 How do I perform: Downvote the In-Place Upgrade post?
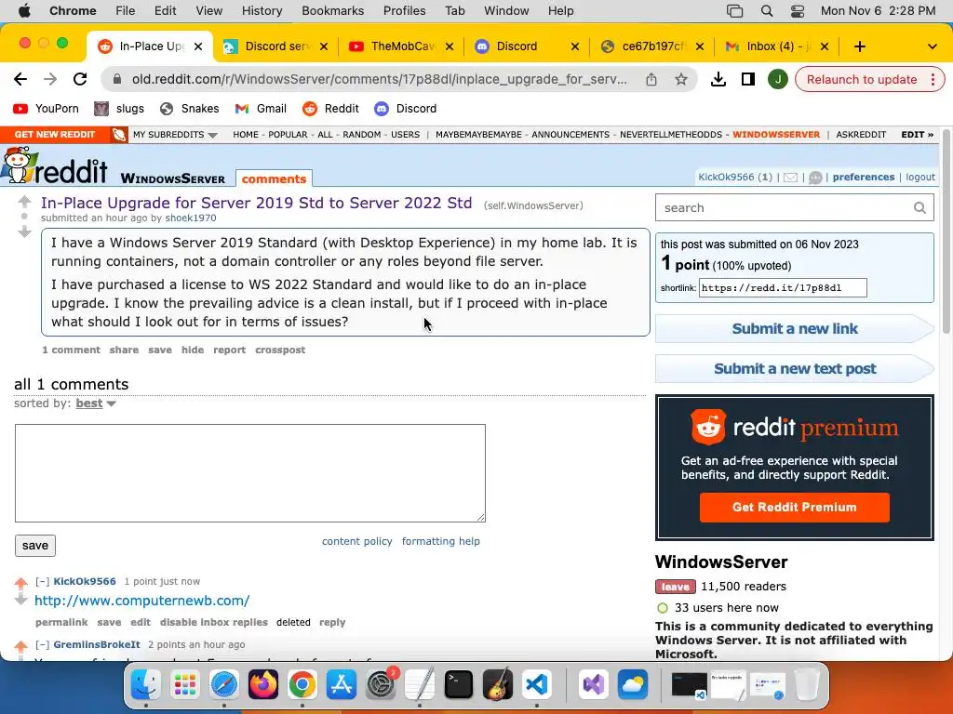point(24,231)
